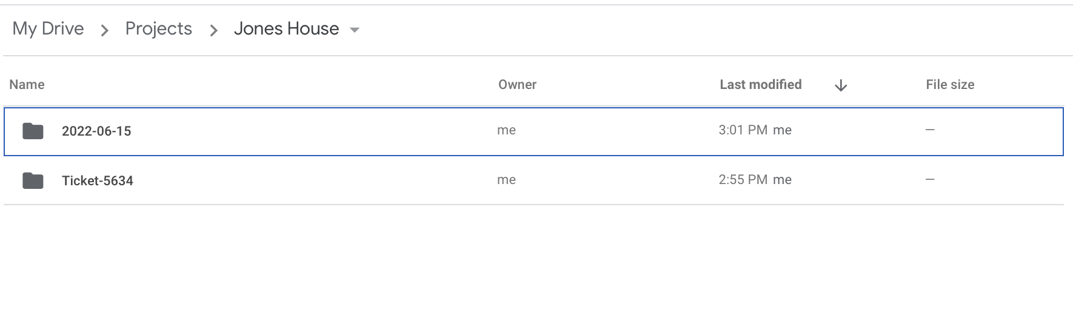Click file size dash in Ticket-5634 row

coord(930,180)
